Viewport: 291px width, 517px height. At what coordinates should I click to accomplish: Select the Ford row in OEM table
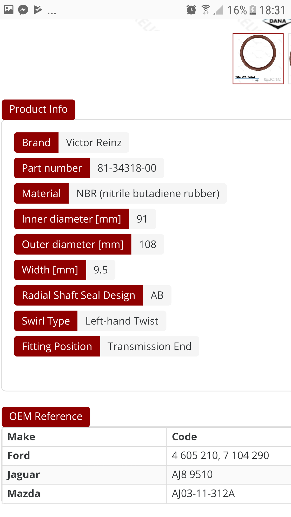point(147,455)
